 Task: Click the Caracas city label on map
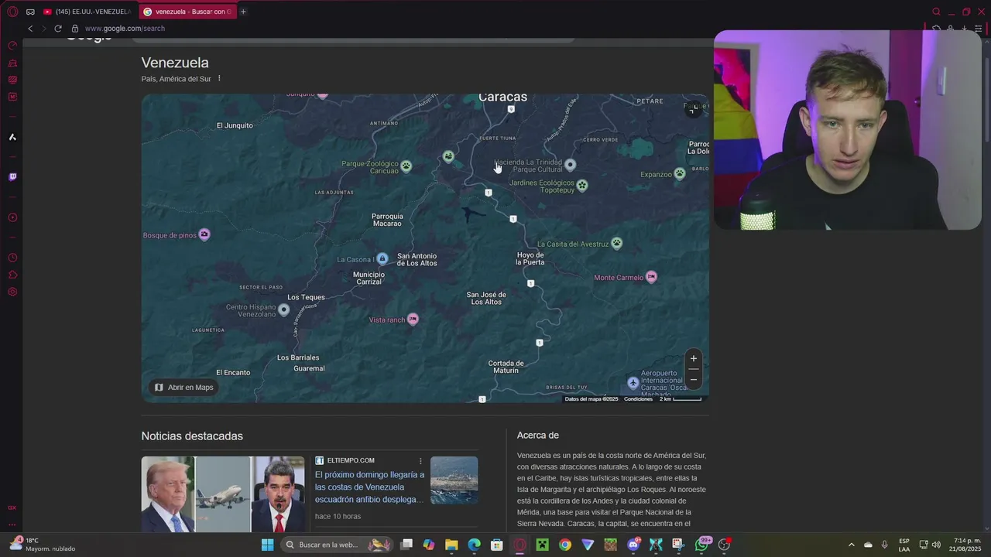[502, 97]
